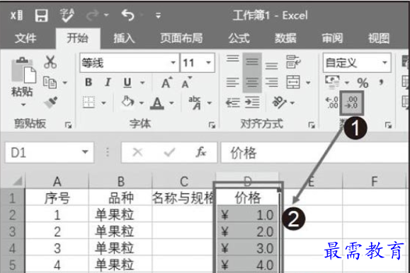Click the Cut scissors icon

click(x=50, y=62)
